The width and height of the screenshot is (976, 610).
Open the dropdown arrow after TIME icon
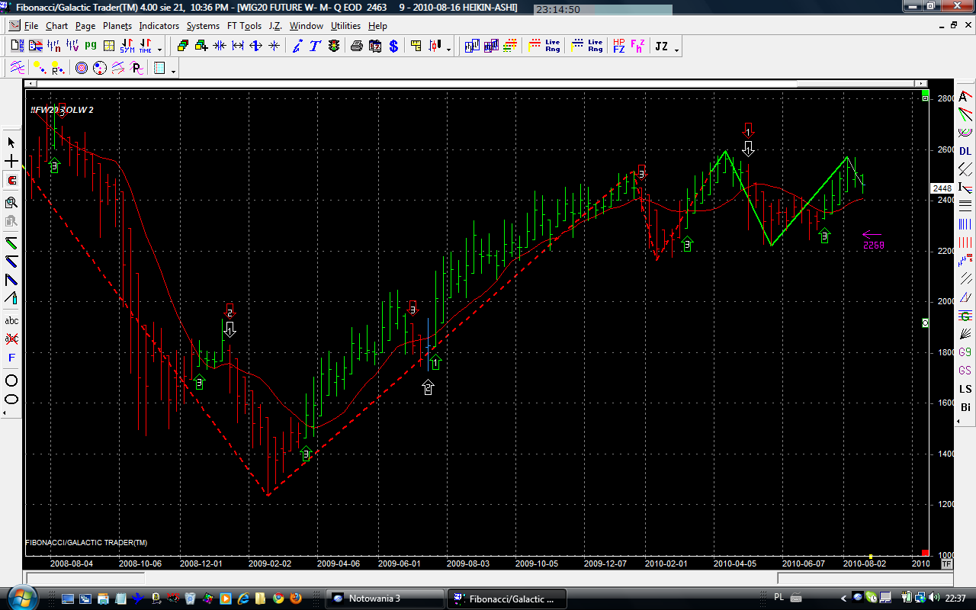tap(159, 50)
